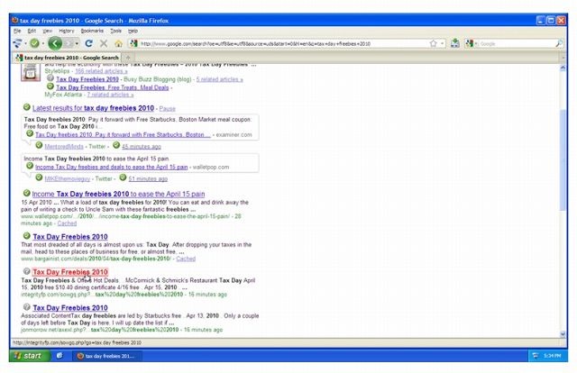Open the '7 related articles' link
577x373 pixels.
click(x=110, y=95)
